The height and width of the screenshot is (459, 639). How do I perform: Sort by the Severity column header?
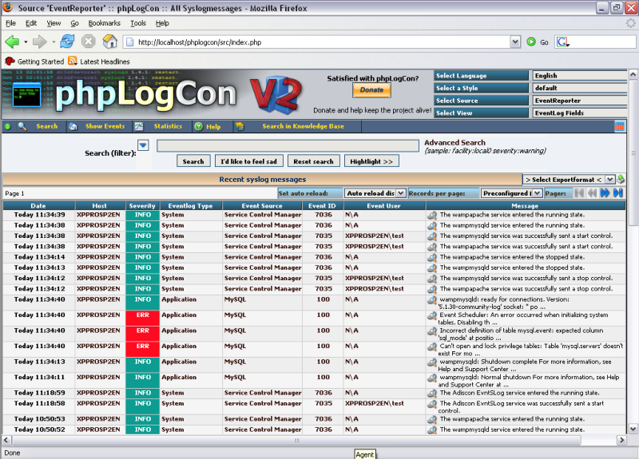[142, 206]
